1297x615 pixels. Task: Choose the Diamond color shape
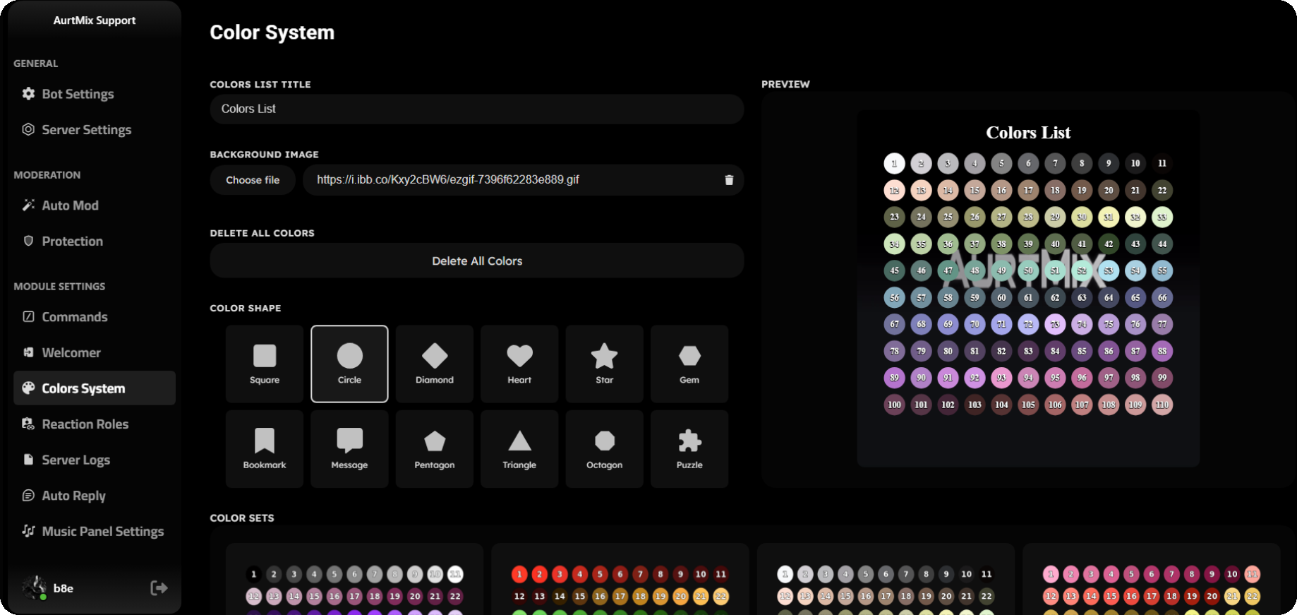coord(435,364)
